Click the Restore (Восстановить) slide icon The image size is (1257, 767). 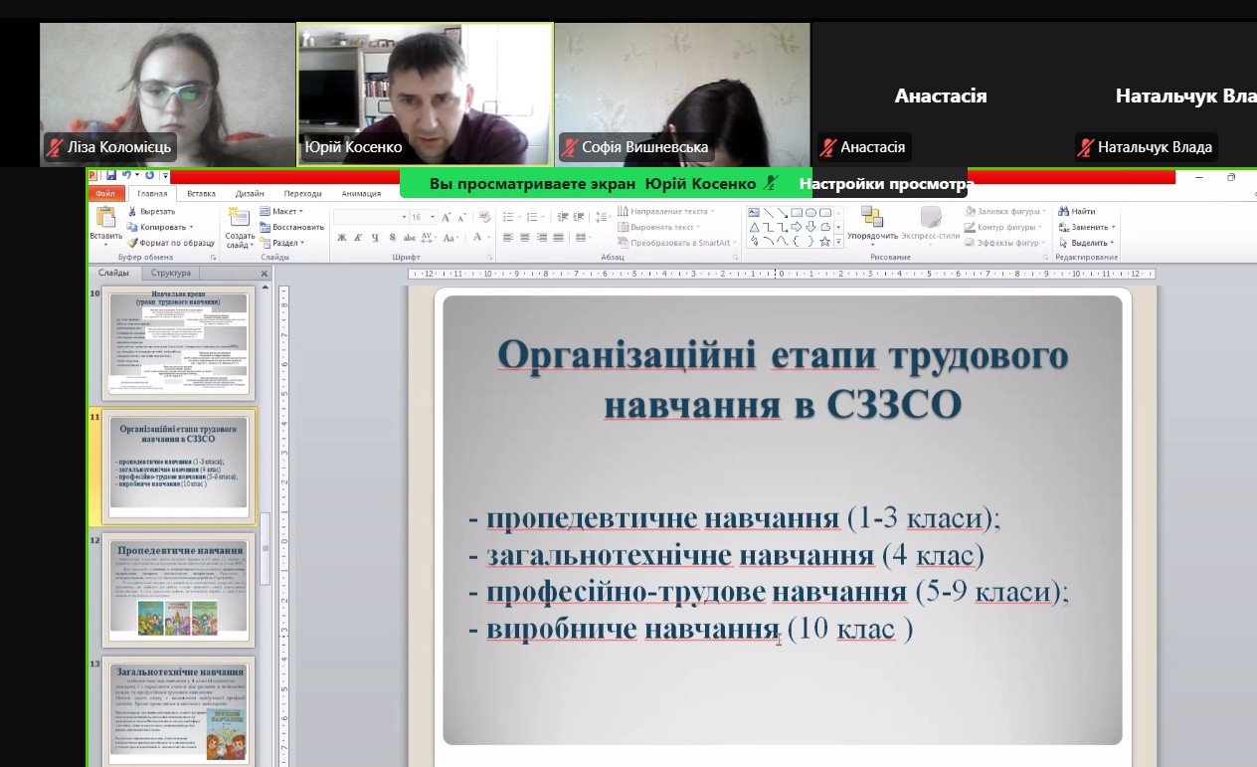click(x=265, y=227)
